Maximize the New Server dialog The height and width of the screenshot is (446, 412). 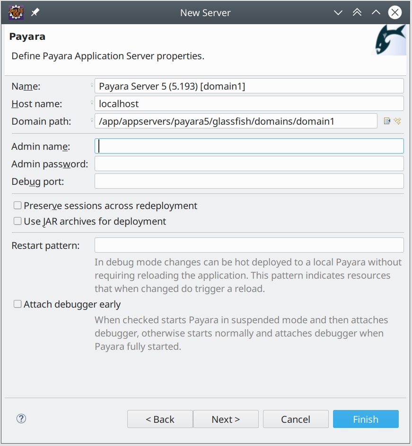coord(376,12)
